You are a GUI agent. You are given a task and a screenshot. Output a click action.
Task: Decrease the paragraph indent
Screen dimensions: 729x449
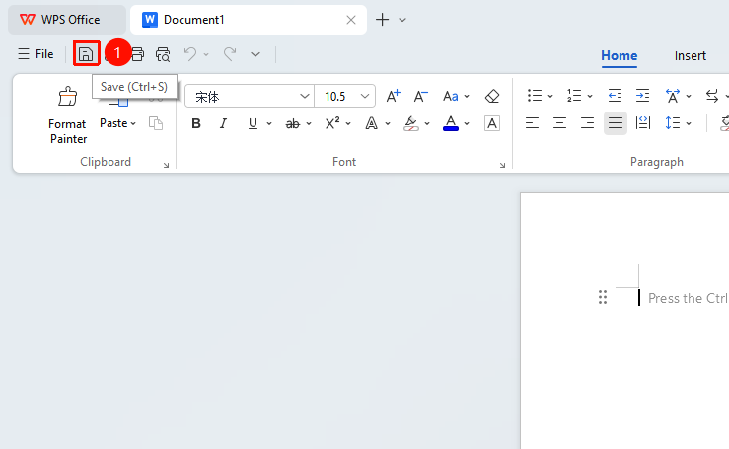(615, 96)
